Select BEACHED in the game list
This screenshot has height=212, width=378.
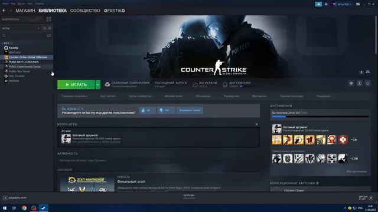[x=15, y=52]
